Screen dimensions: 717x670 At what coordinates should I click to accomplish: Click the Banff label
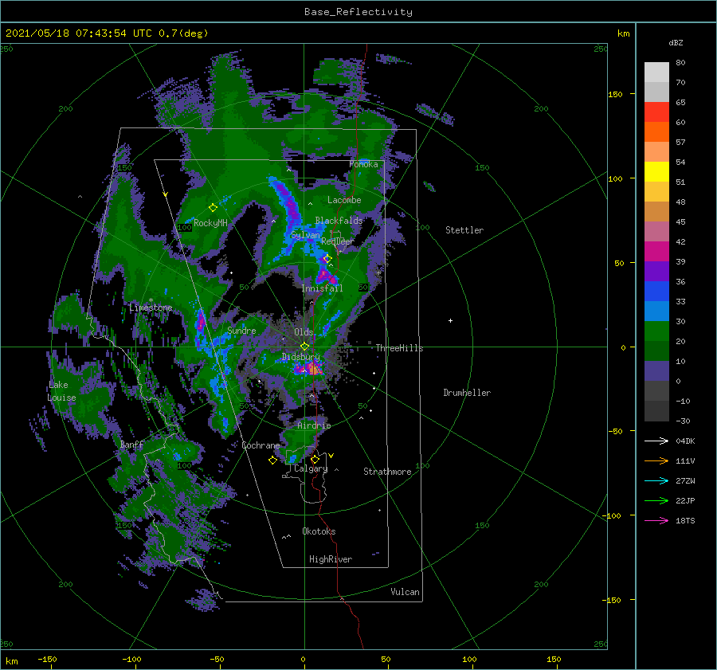[131, 445]
